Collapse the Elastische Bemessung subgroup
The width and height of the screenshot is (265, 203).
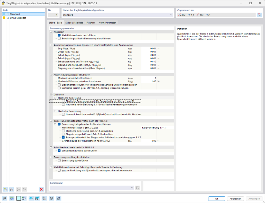[x=55, y=98]
